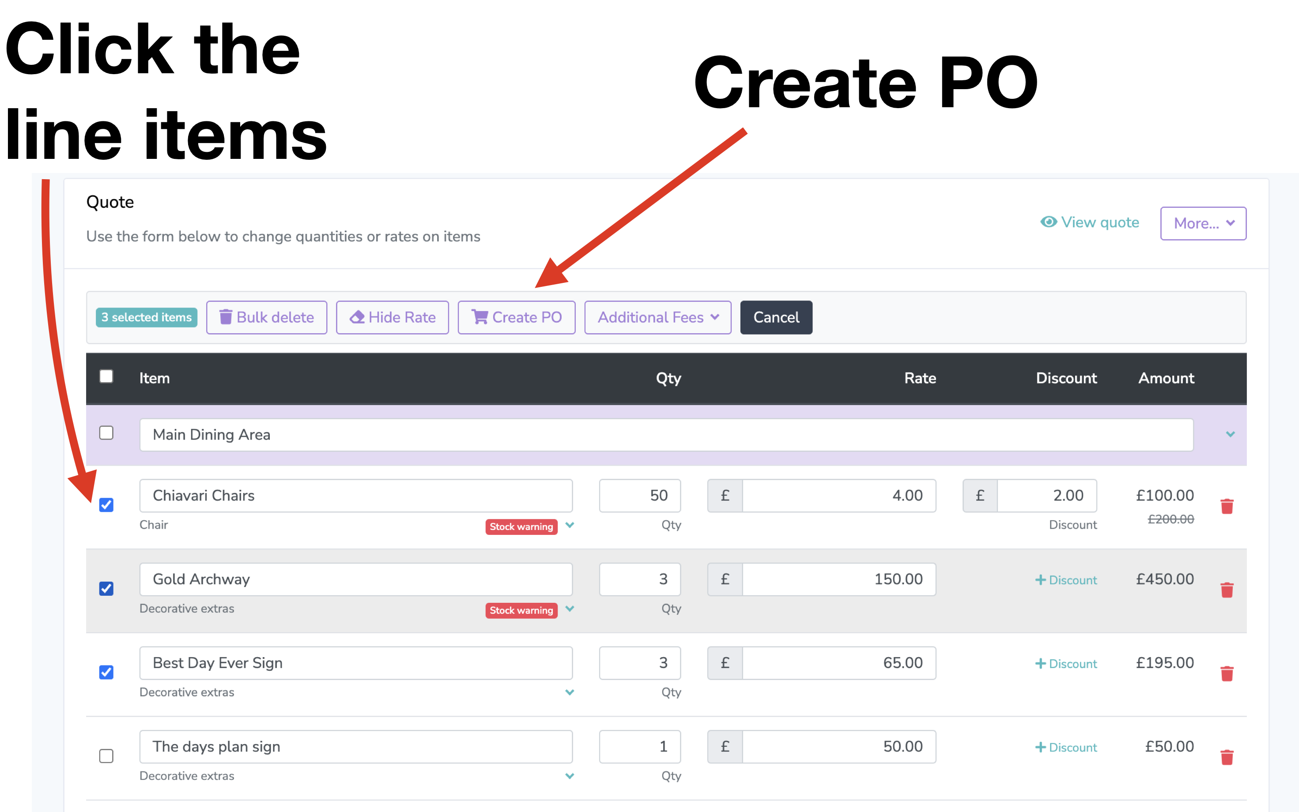The width and height of the screenshot is (1299, 812).
Task: Cancel the item selection
Action: [x=776, y=317]
